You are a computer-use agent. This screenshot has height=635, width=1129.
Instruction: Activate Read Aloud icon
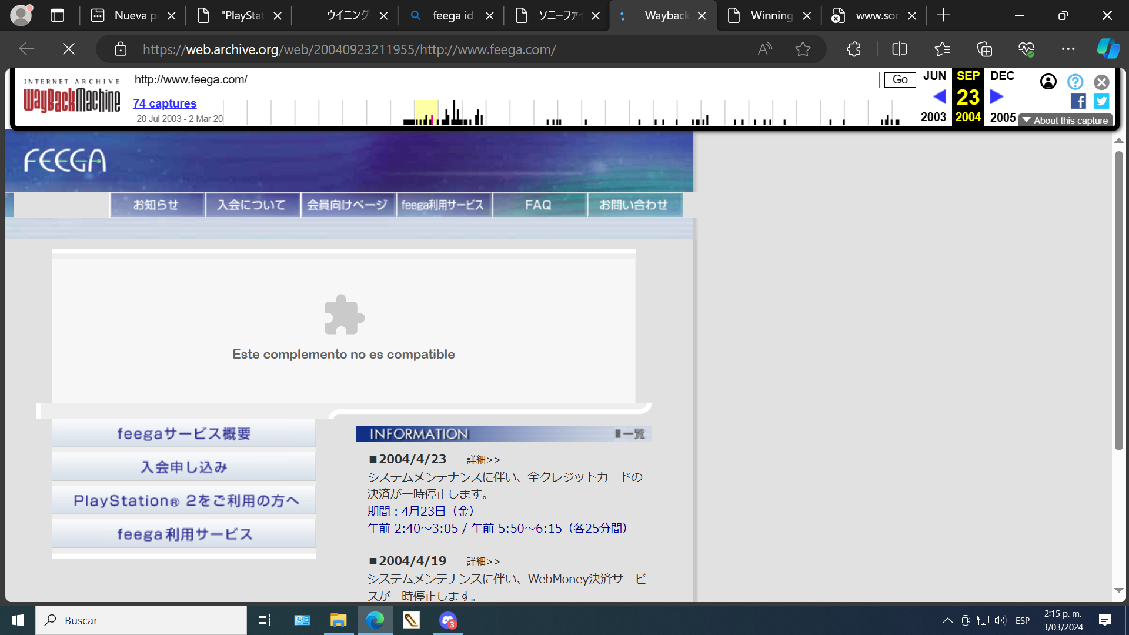(x=765, y=49)
